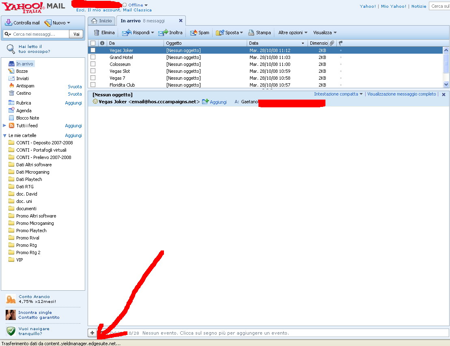
Task: Open the Sposta dropdown arrow
Action: point(241,33)
